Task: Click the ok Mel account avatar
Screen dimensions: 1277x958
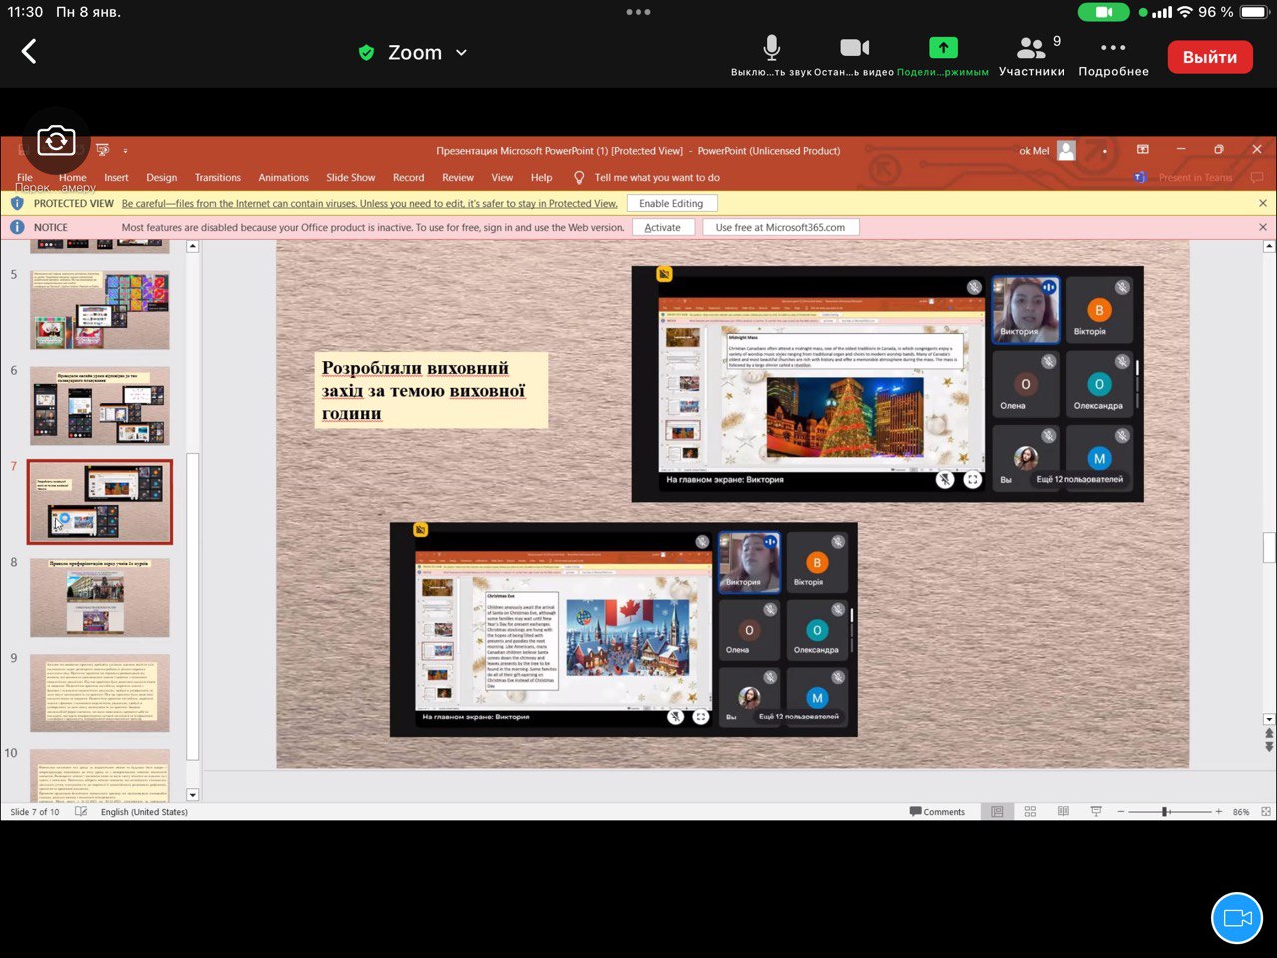Action: (1066, 151)
